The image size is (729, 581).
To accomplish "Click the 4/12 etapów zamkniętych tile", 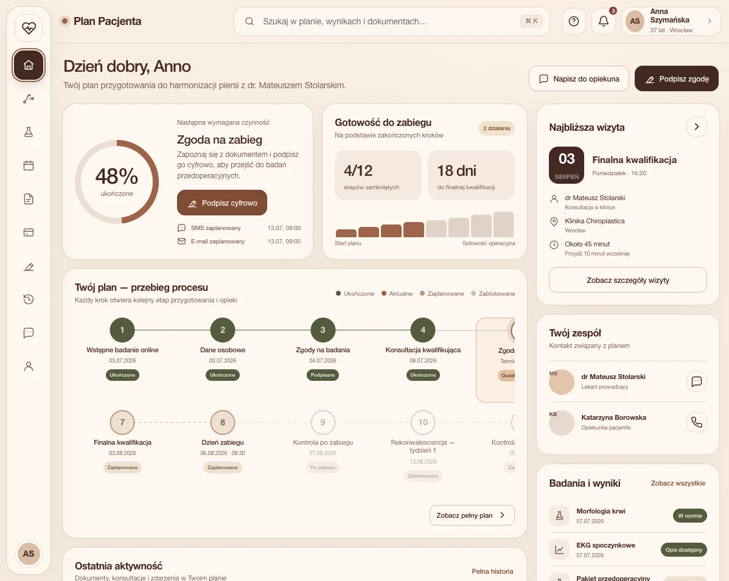I will tap(378, 175).
